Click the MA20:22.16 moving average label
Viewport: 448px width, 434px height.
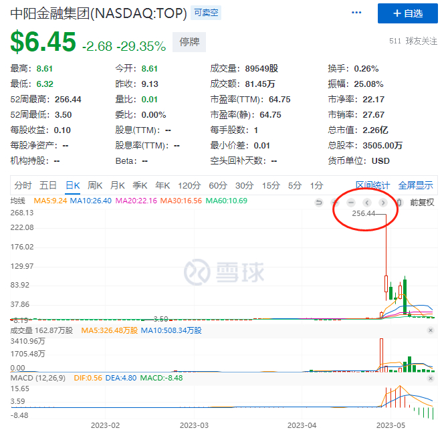pyautogui.click(x=136, y=201)
